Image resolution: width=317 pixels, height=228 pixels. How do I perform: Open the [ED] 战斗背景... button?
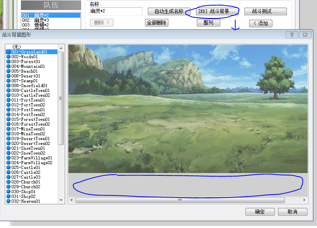point(217,12)
